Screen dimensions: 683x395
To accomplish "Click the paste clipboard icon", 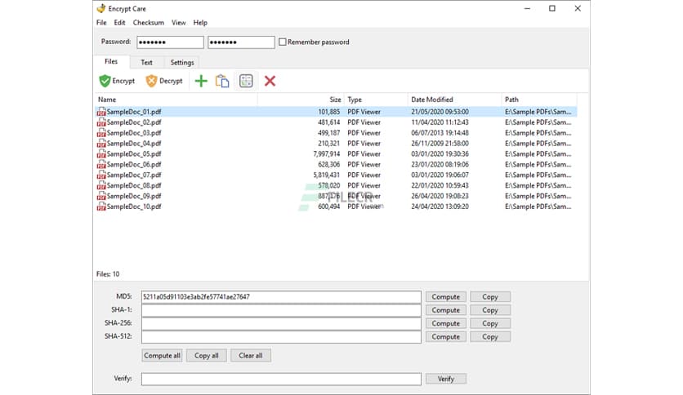I will 222,81.
